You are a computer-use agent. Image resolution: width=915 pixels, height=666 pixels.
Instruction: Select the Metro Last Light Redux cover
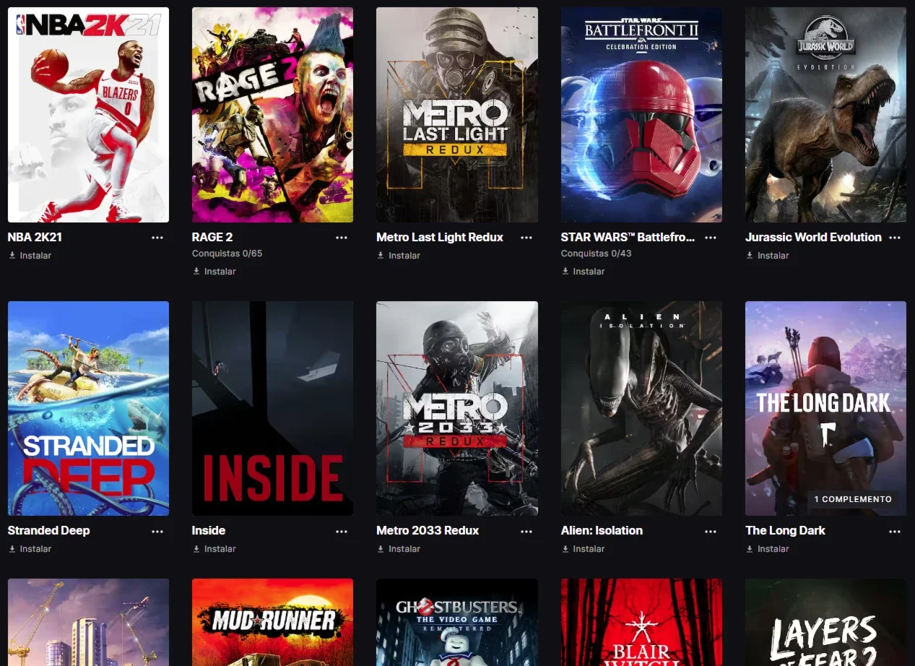coord(457,115)
